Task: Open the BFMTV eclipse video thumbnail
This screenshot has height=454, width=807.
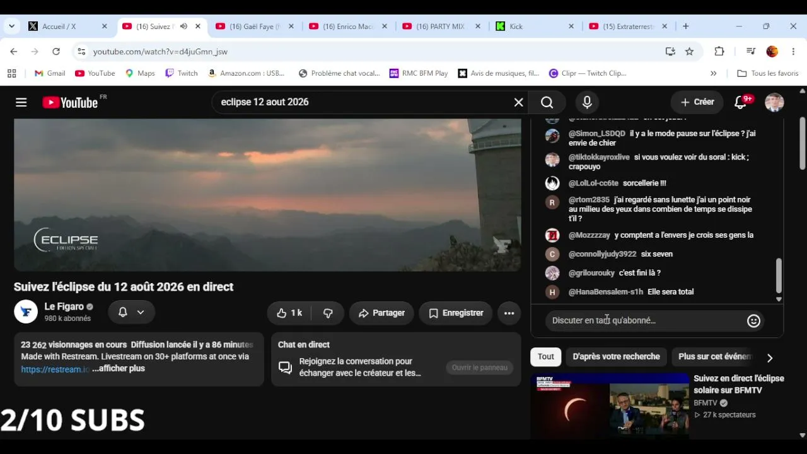Action: (x=610, y=405)
